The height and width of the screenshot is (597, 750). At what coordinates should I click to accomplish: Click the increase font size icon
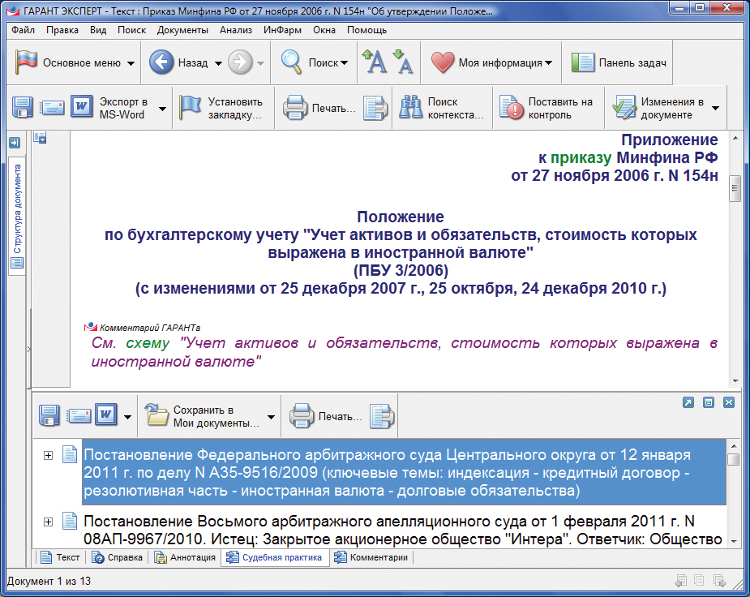pyautogui.click(x=374, y=63)
